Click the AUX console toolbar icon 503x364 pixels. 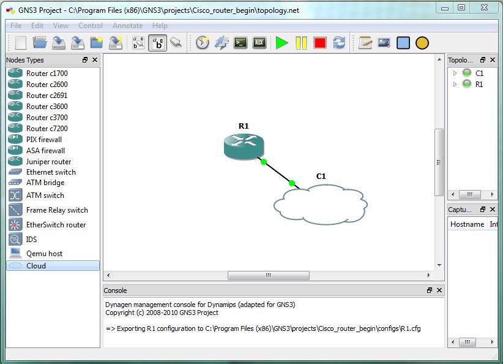(259, 43)
